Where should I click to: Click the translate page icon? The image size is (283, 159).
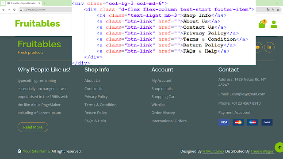(x=268, y=10)
